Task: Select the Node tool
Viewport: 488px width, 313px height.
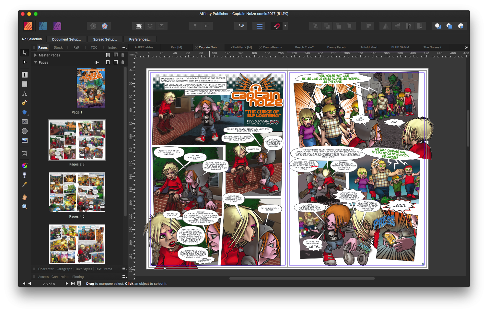Action: pyautogui.click(x=25, y=62)
